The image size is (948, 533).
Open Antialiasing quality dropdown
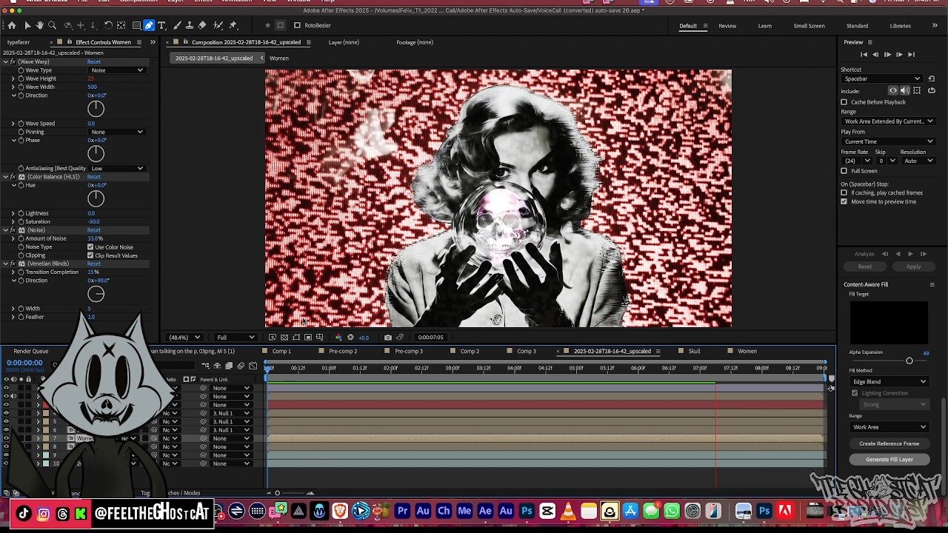click(x=117, y=168)
